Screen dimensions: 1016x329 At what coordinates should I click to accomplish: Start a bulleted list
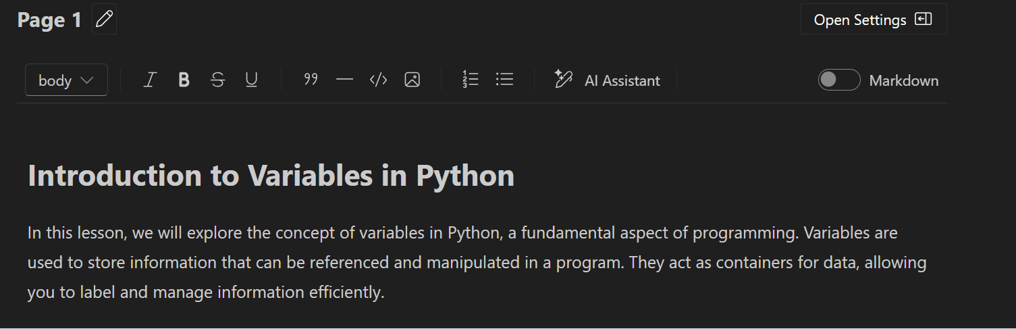504,80
